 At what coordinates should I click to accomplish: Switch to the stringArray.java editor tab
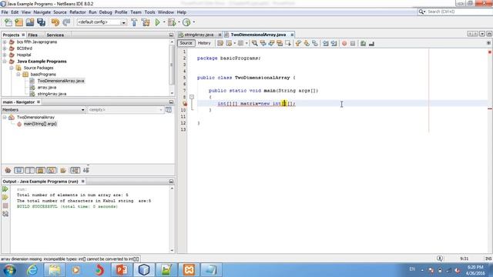(x=199, y=35)
